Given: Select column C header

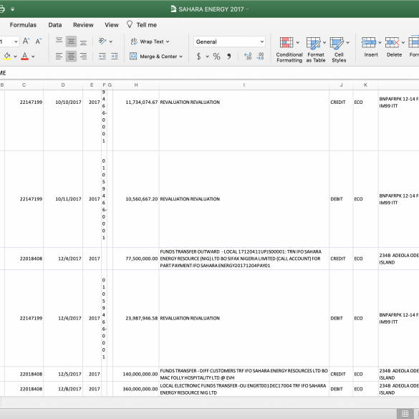Looking at the screenshot, I should point(24,85).
